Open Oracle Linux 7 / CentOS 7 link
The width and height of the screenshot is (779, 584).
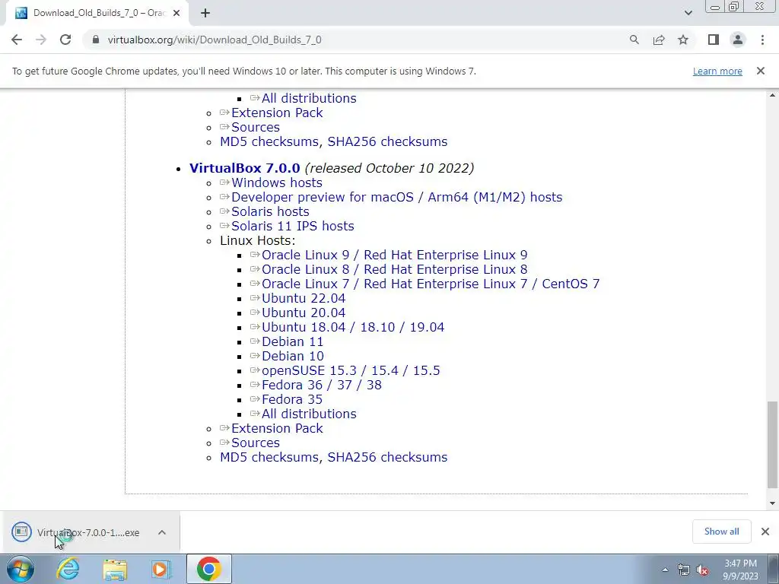[x=431, y=284]
